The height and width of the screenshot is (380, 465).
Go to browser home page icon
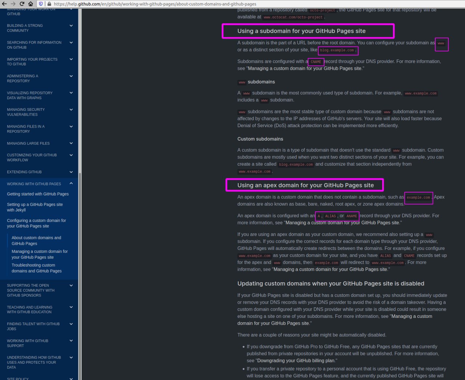(31, 4)
